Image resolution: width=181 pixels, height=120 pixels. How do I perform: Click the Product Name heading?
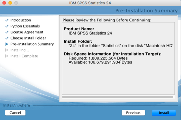(x=79, y=29)
